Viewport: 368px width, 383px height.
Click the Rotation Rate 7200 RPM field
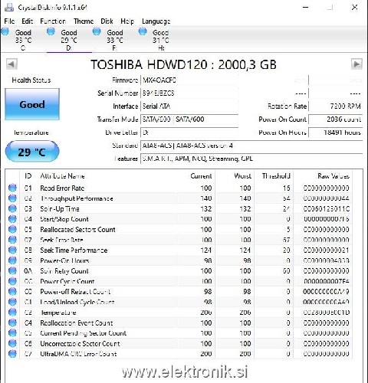click(335, 106)
